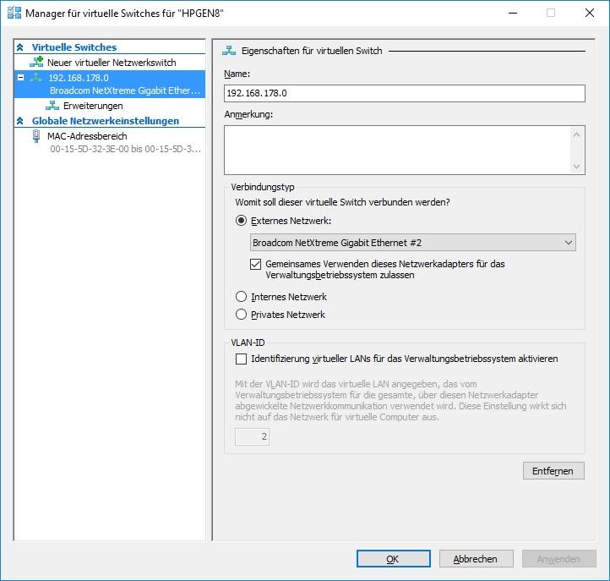Collapse the Virtuelle Switches section chevron

pos(19,47)
